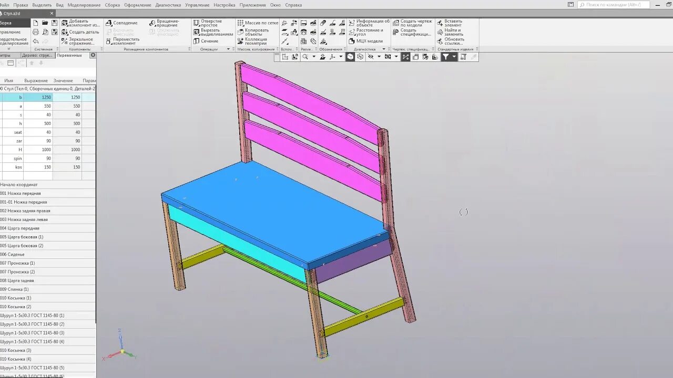This screenshot has height=378, width=673.
Task: Click the Добавить компонент из... tool
Action: (80, 23)
